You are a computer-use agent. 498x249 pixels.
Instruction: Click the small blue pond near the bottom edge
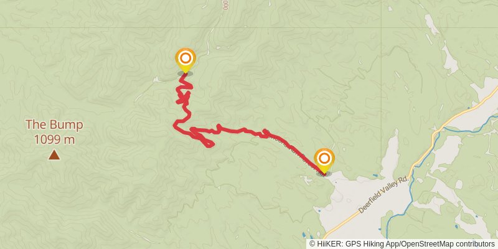click(x=304, y=235)
